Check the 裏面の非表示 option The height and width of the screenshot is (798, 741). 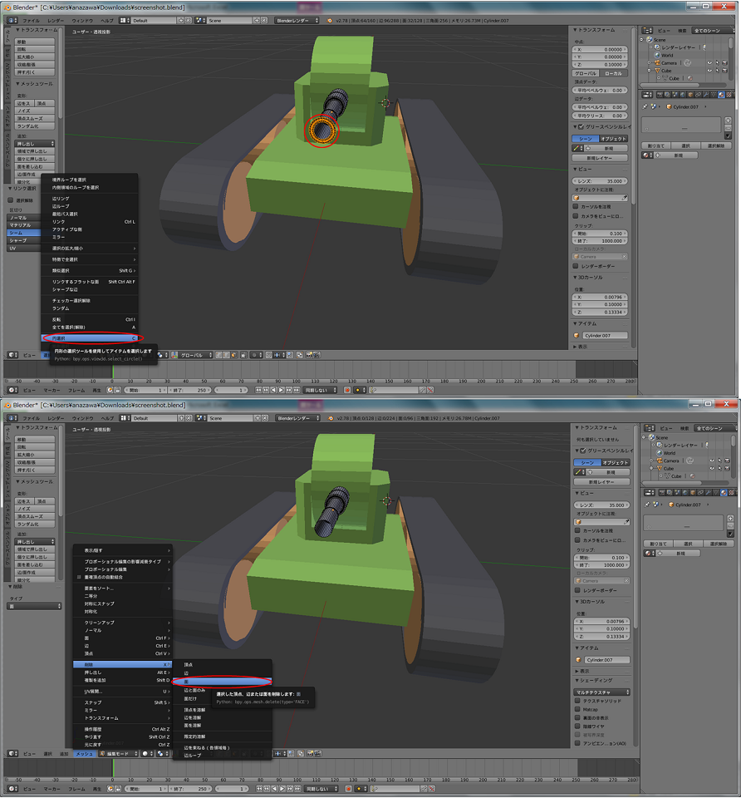pos(578,717)
